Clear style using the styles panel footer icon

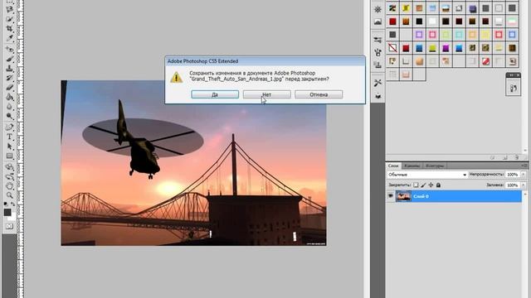click(x=493, y=157)
